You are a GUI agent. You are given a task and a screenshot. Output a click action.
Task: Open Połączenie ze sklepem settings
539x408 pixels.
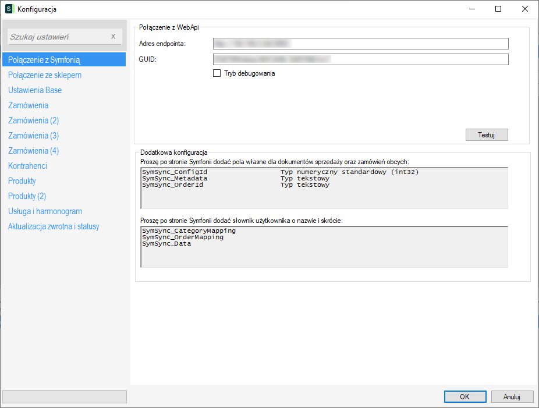45,75
